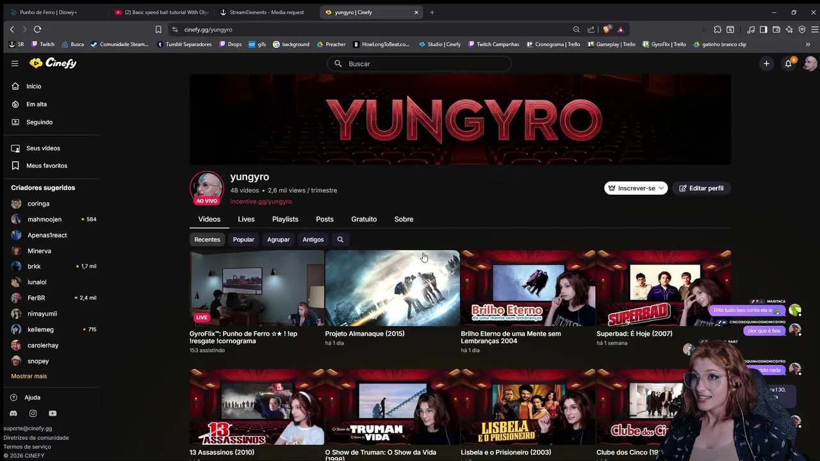
Task: Open the Posts tab
Action: (325, 219)
